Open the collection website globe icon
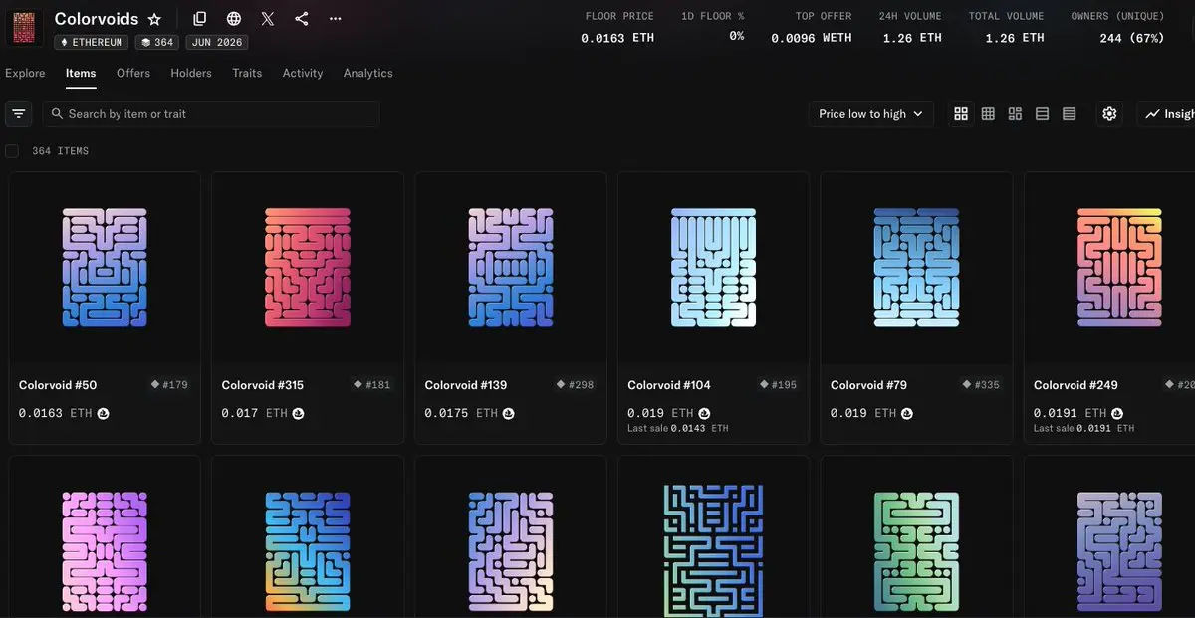This screenshot has width=1195, height=618. [x=234, y=19]
